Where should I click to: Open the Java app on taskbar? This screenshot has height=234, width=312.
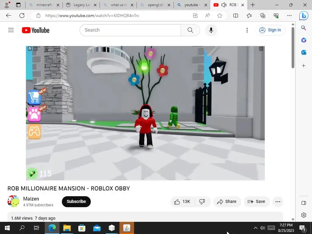pos(126,228)
